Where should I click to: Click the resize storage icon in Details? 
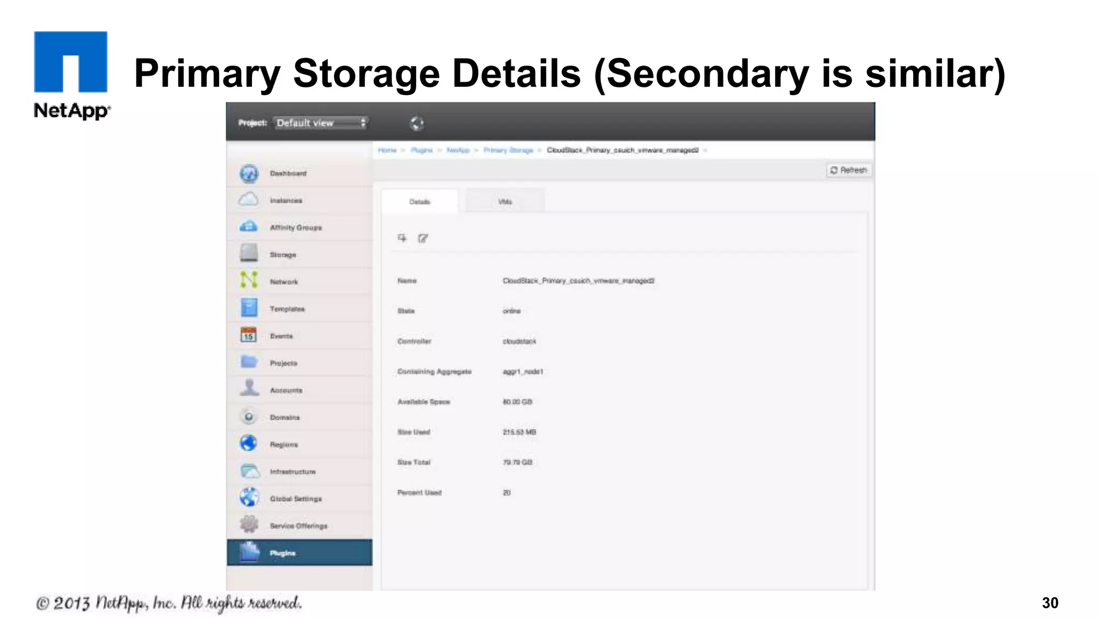tap(402, 238)
